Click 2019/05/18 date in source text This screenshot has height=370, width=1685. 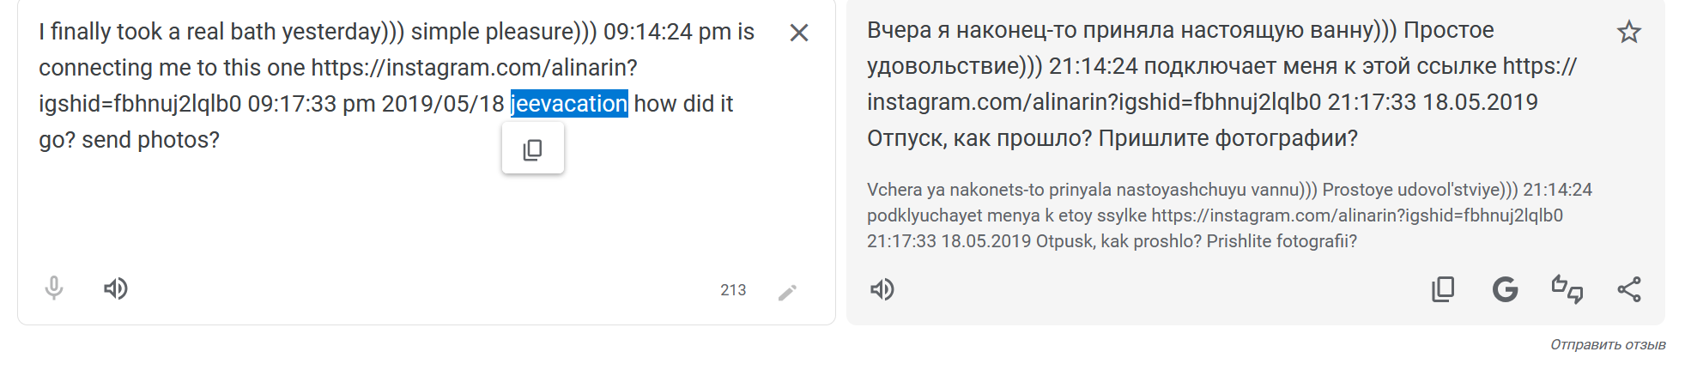[442, 104]
